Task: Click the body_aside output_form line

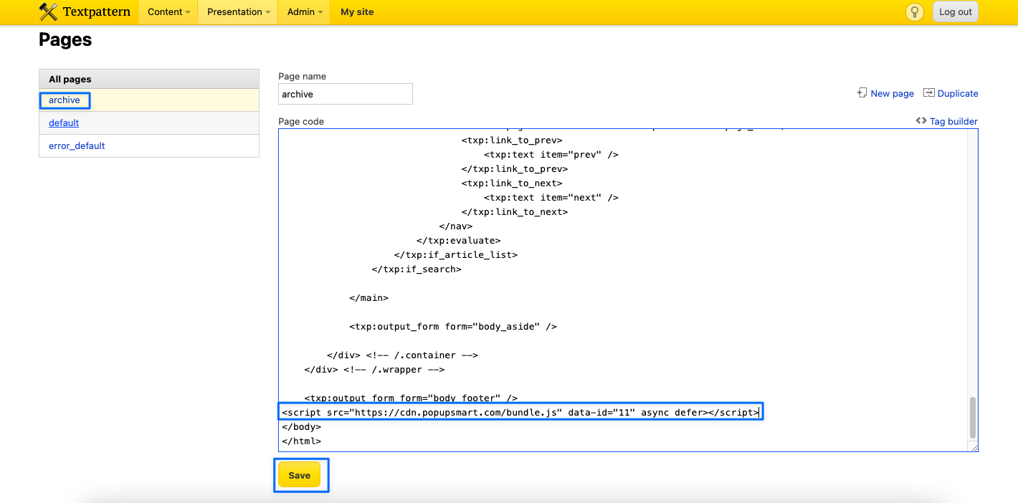Action: (453, 326)
